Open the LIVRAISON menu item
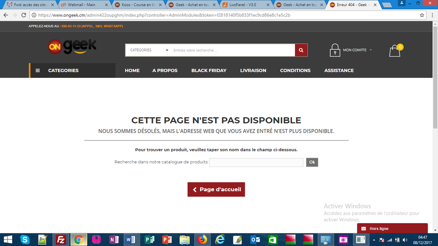Viewport: 438px width, 246px height. [x=253, y=70]
